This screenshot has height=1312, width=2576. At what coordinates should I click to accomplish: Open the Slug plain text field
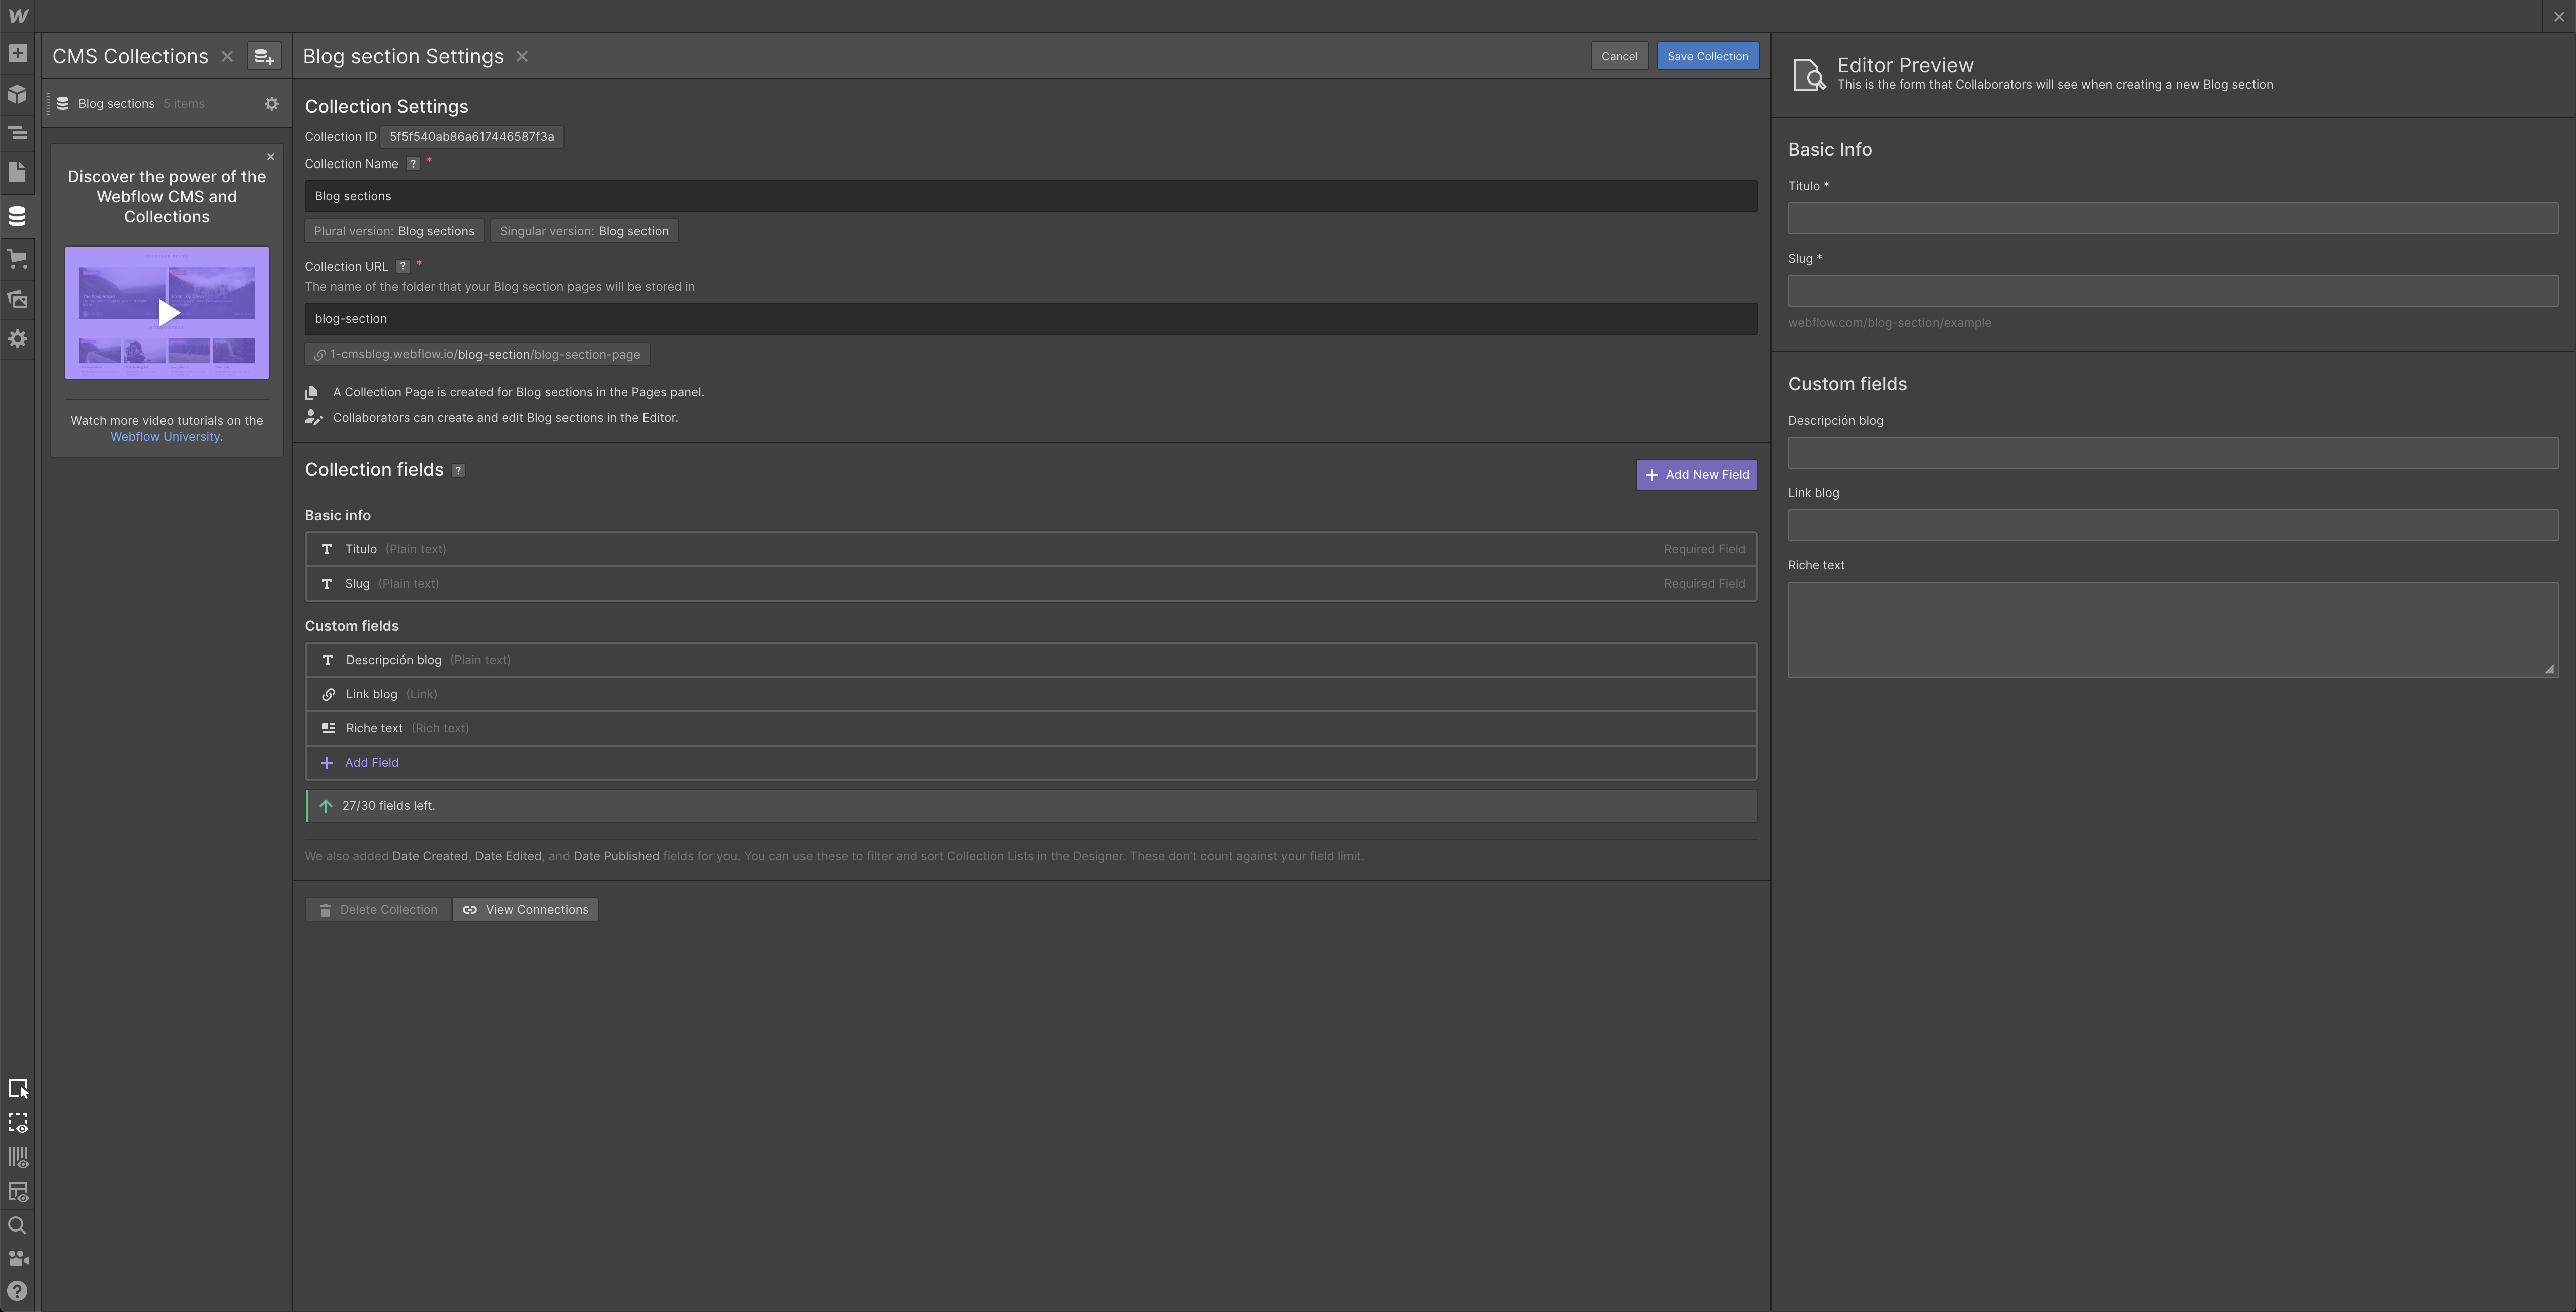pyautogui.click(x=1031, y=584)
